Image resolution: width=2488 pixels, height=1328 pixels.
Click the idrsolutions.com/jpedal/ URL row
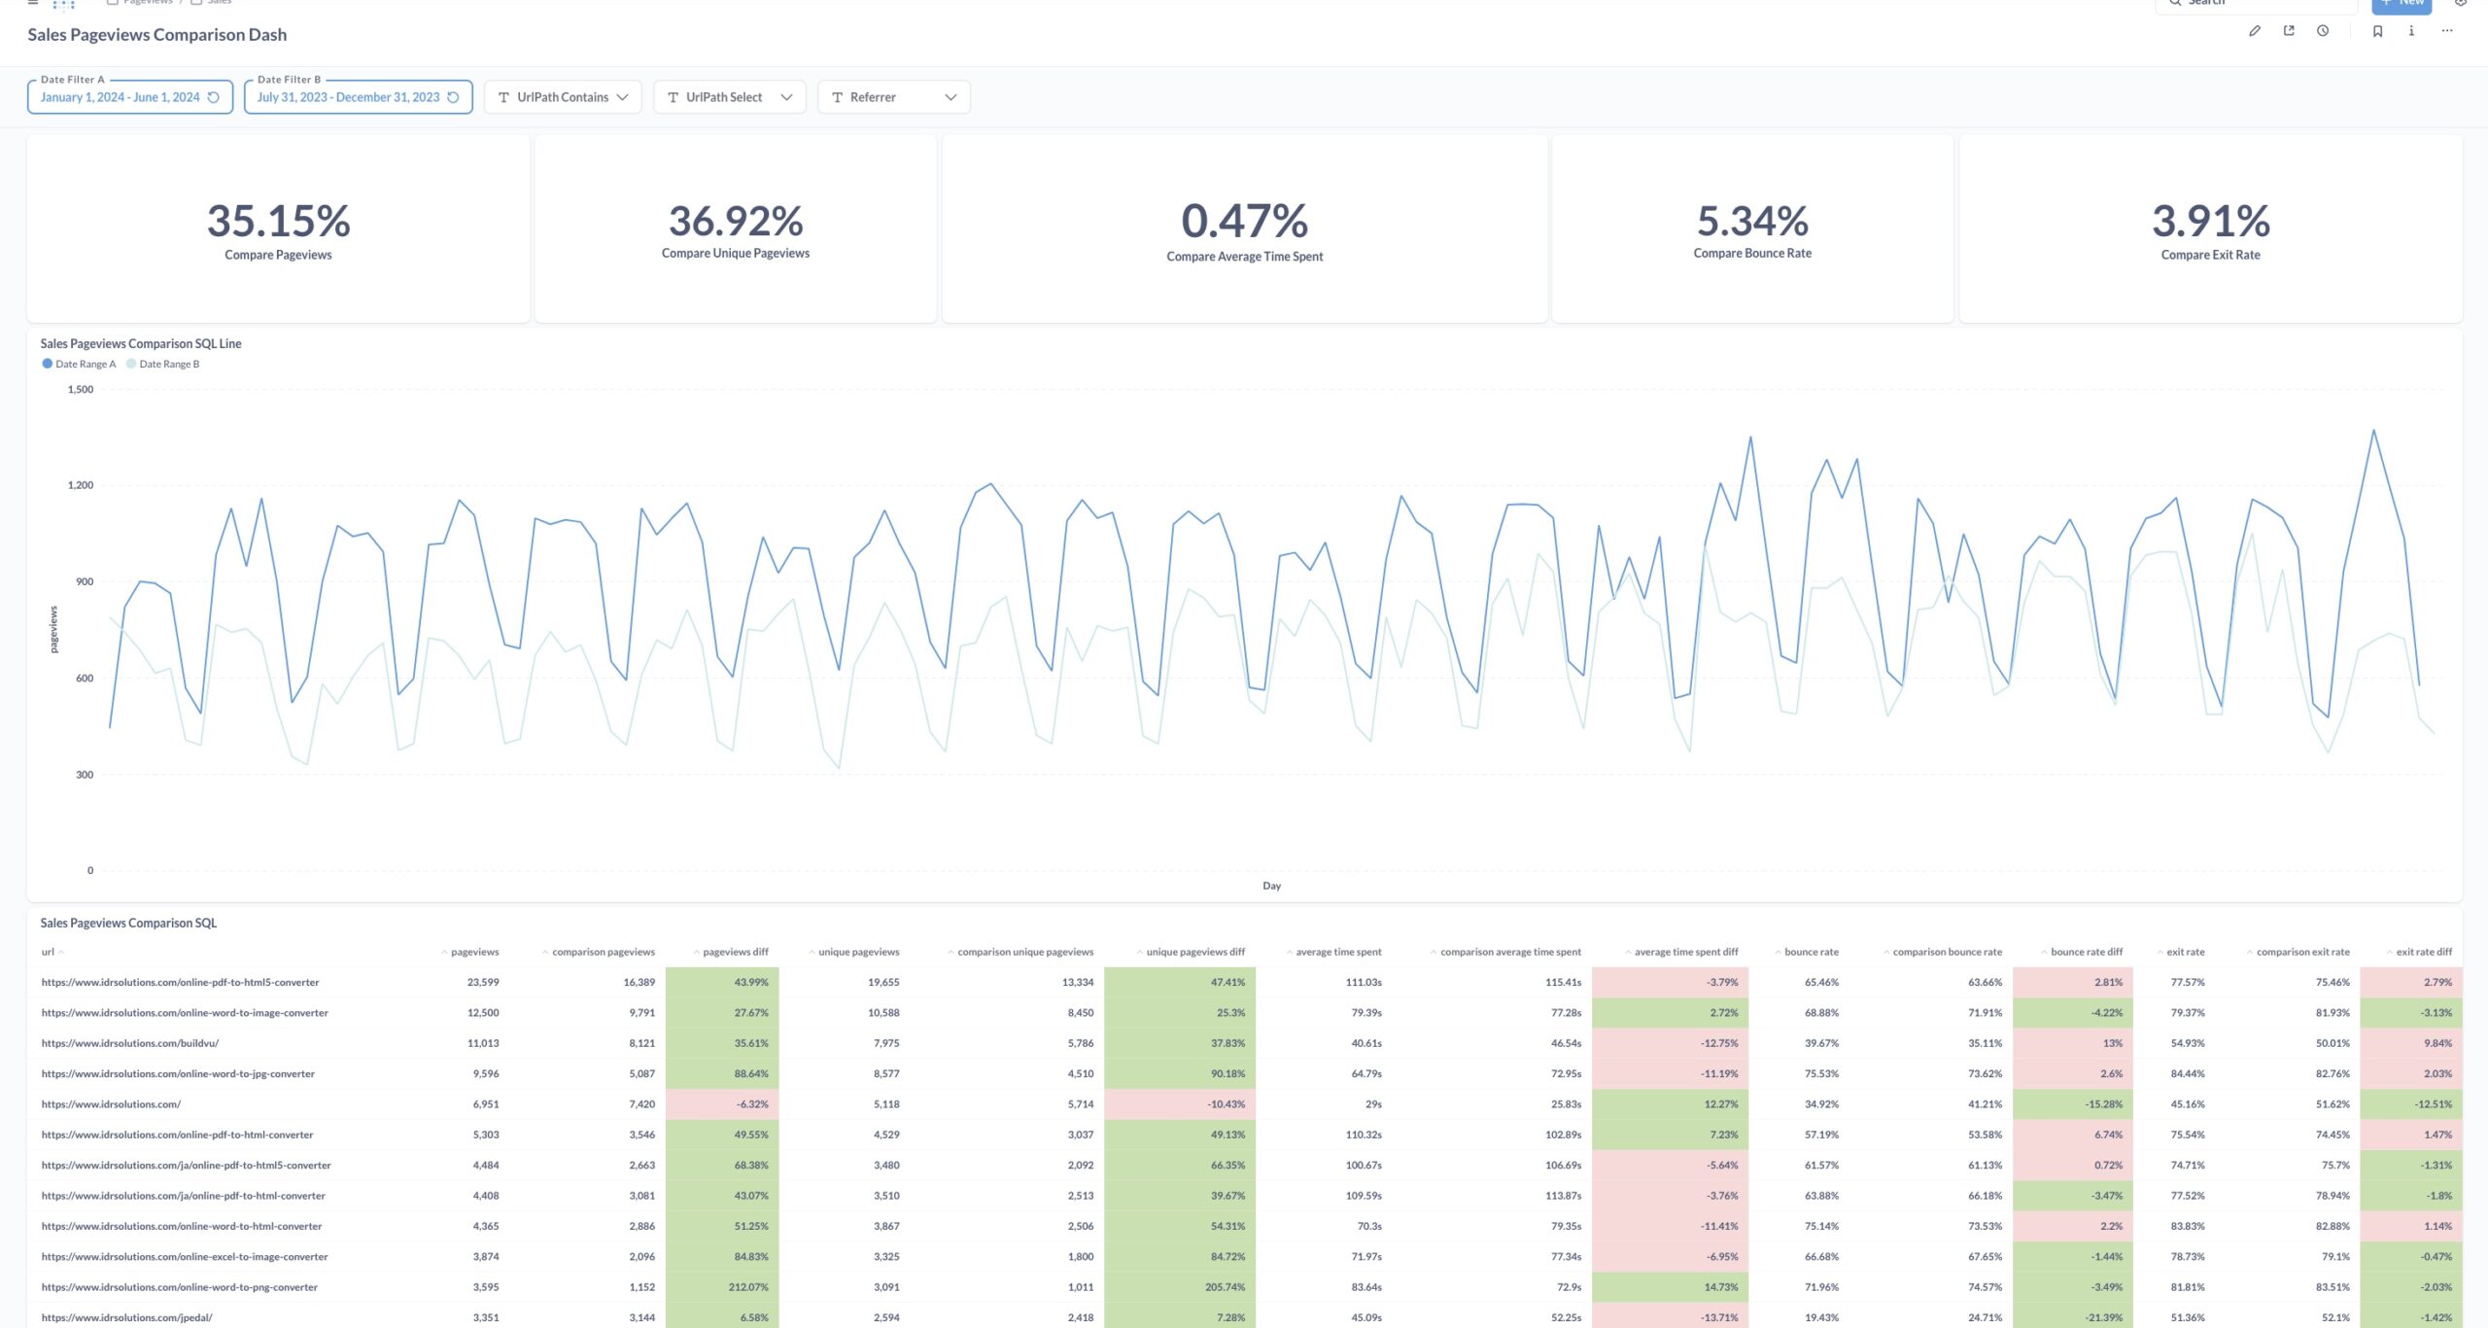click(126, 1317)
